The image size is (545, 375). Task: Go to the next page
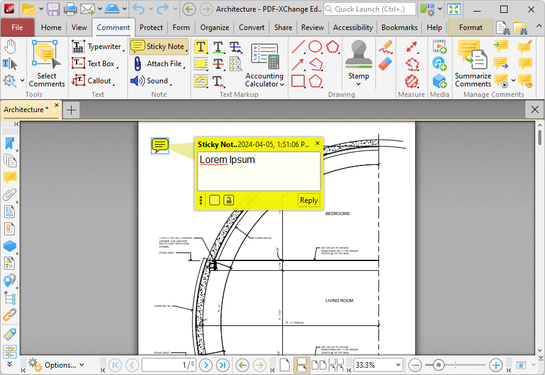[x=206, y=365]
